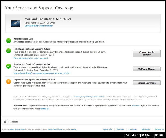Open the reseller link in footer
The image size is (166, 138).
[x=74, y=129]
